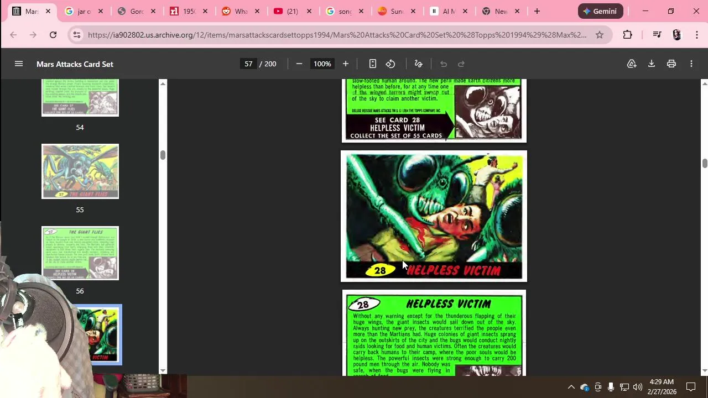Select page 56 thumbnail
Viewport: 708px width, 398px height.
coord(80,253)
